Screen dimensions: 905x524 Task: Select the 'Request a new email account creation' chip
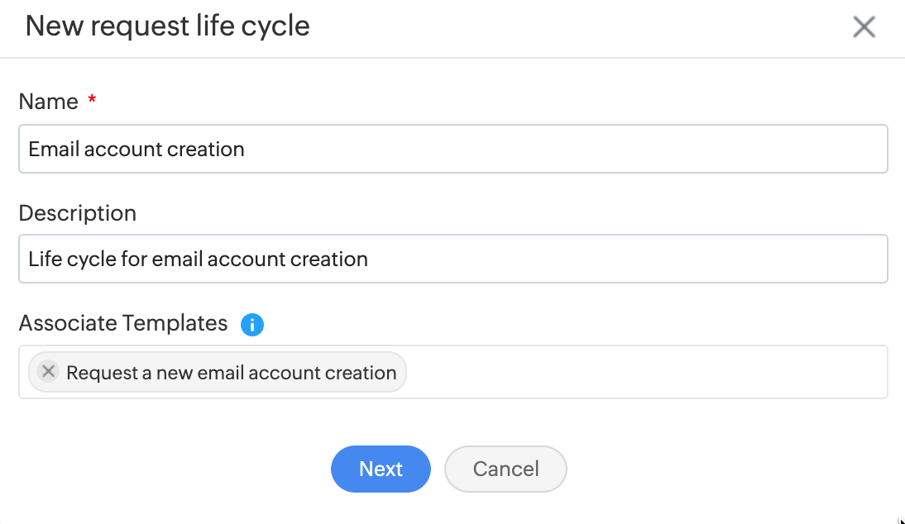(232, 373)
